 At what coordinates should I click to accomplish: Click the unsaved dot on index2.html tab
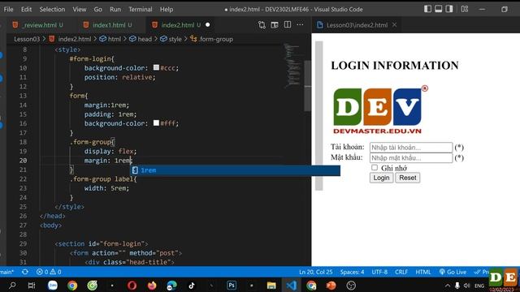[x=208, y=25]
